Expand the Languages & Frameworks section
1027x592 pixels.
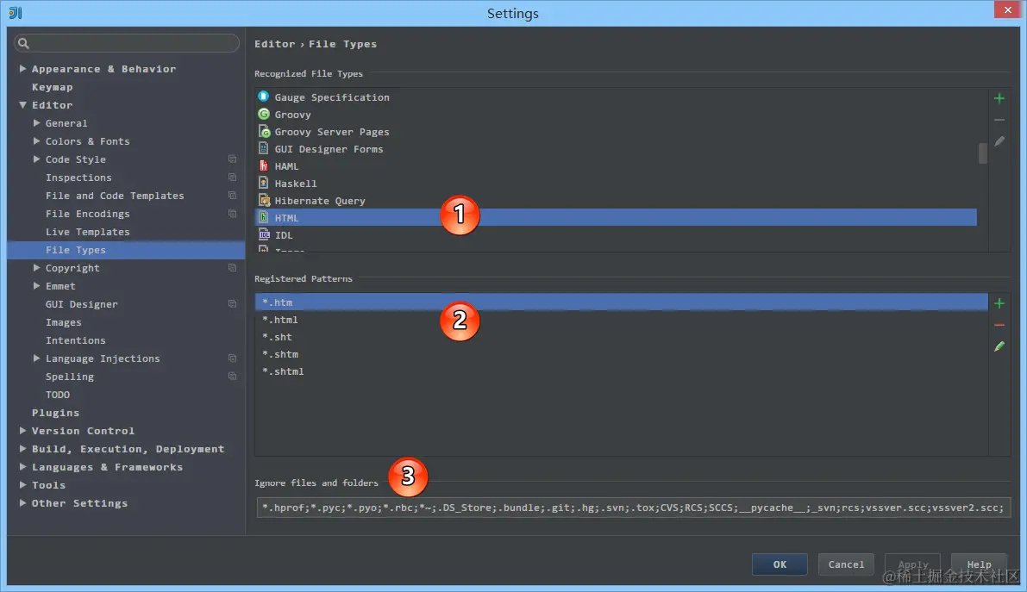(x=22, y=466)
